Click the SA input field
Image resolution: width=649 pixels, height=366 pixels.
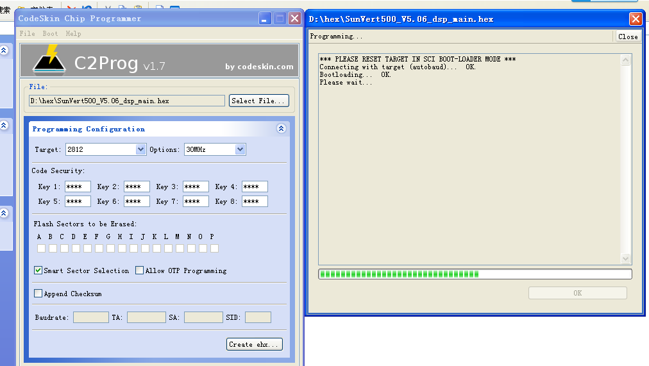[x=204, y=317]
